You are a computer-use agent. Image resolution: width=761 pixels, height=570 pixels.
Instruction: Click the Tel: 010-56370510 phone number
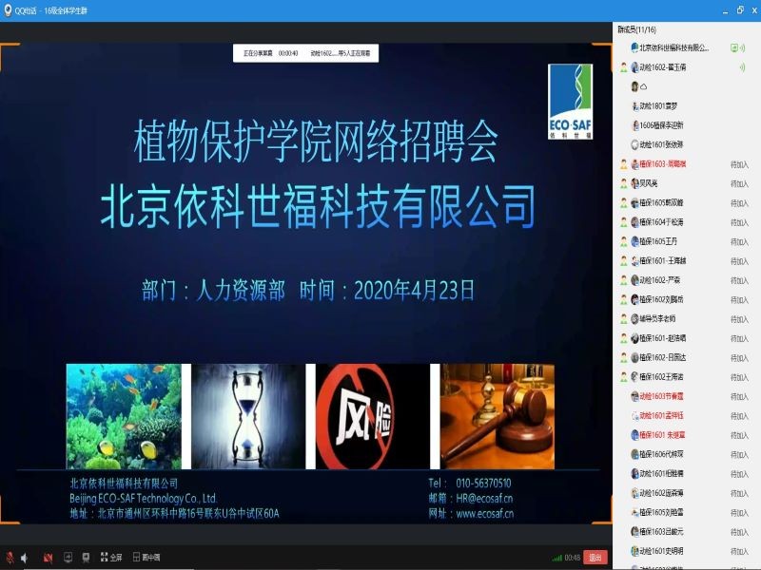470,483
